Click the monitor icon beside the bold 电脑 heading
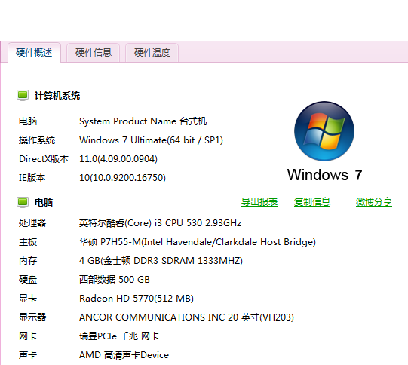The height and width of the screenshot is (365, 408). tap(23, 202)
